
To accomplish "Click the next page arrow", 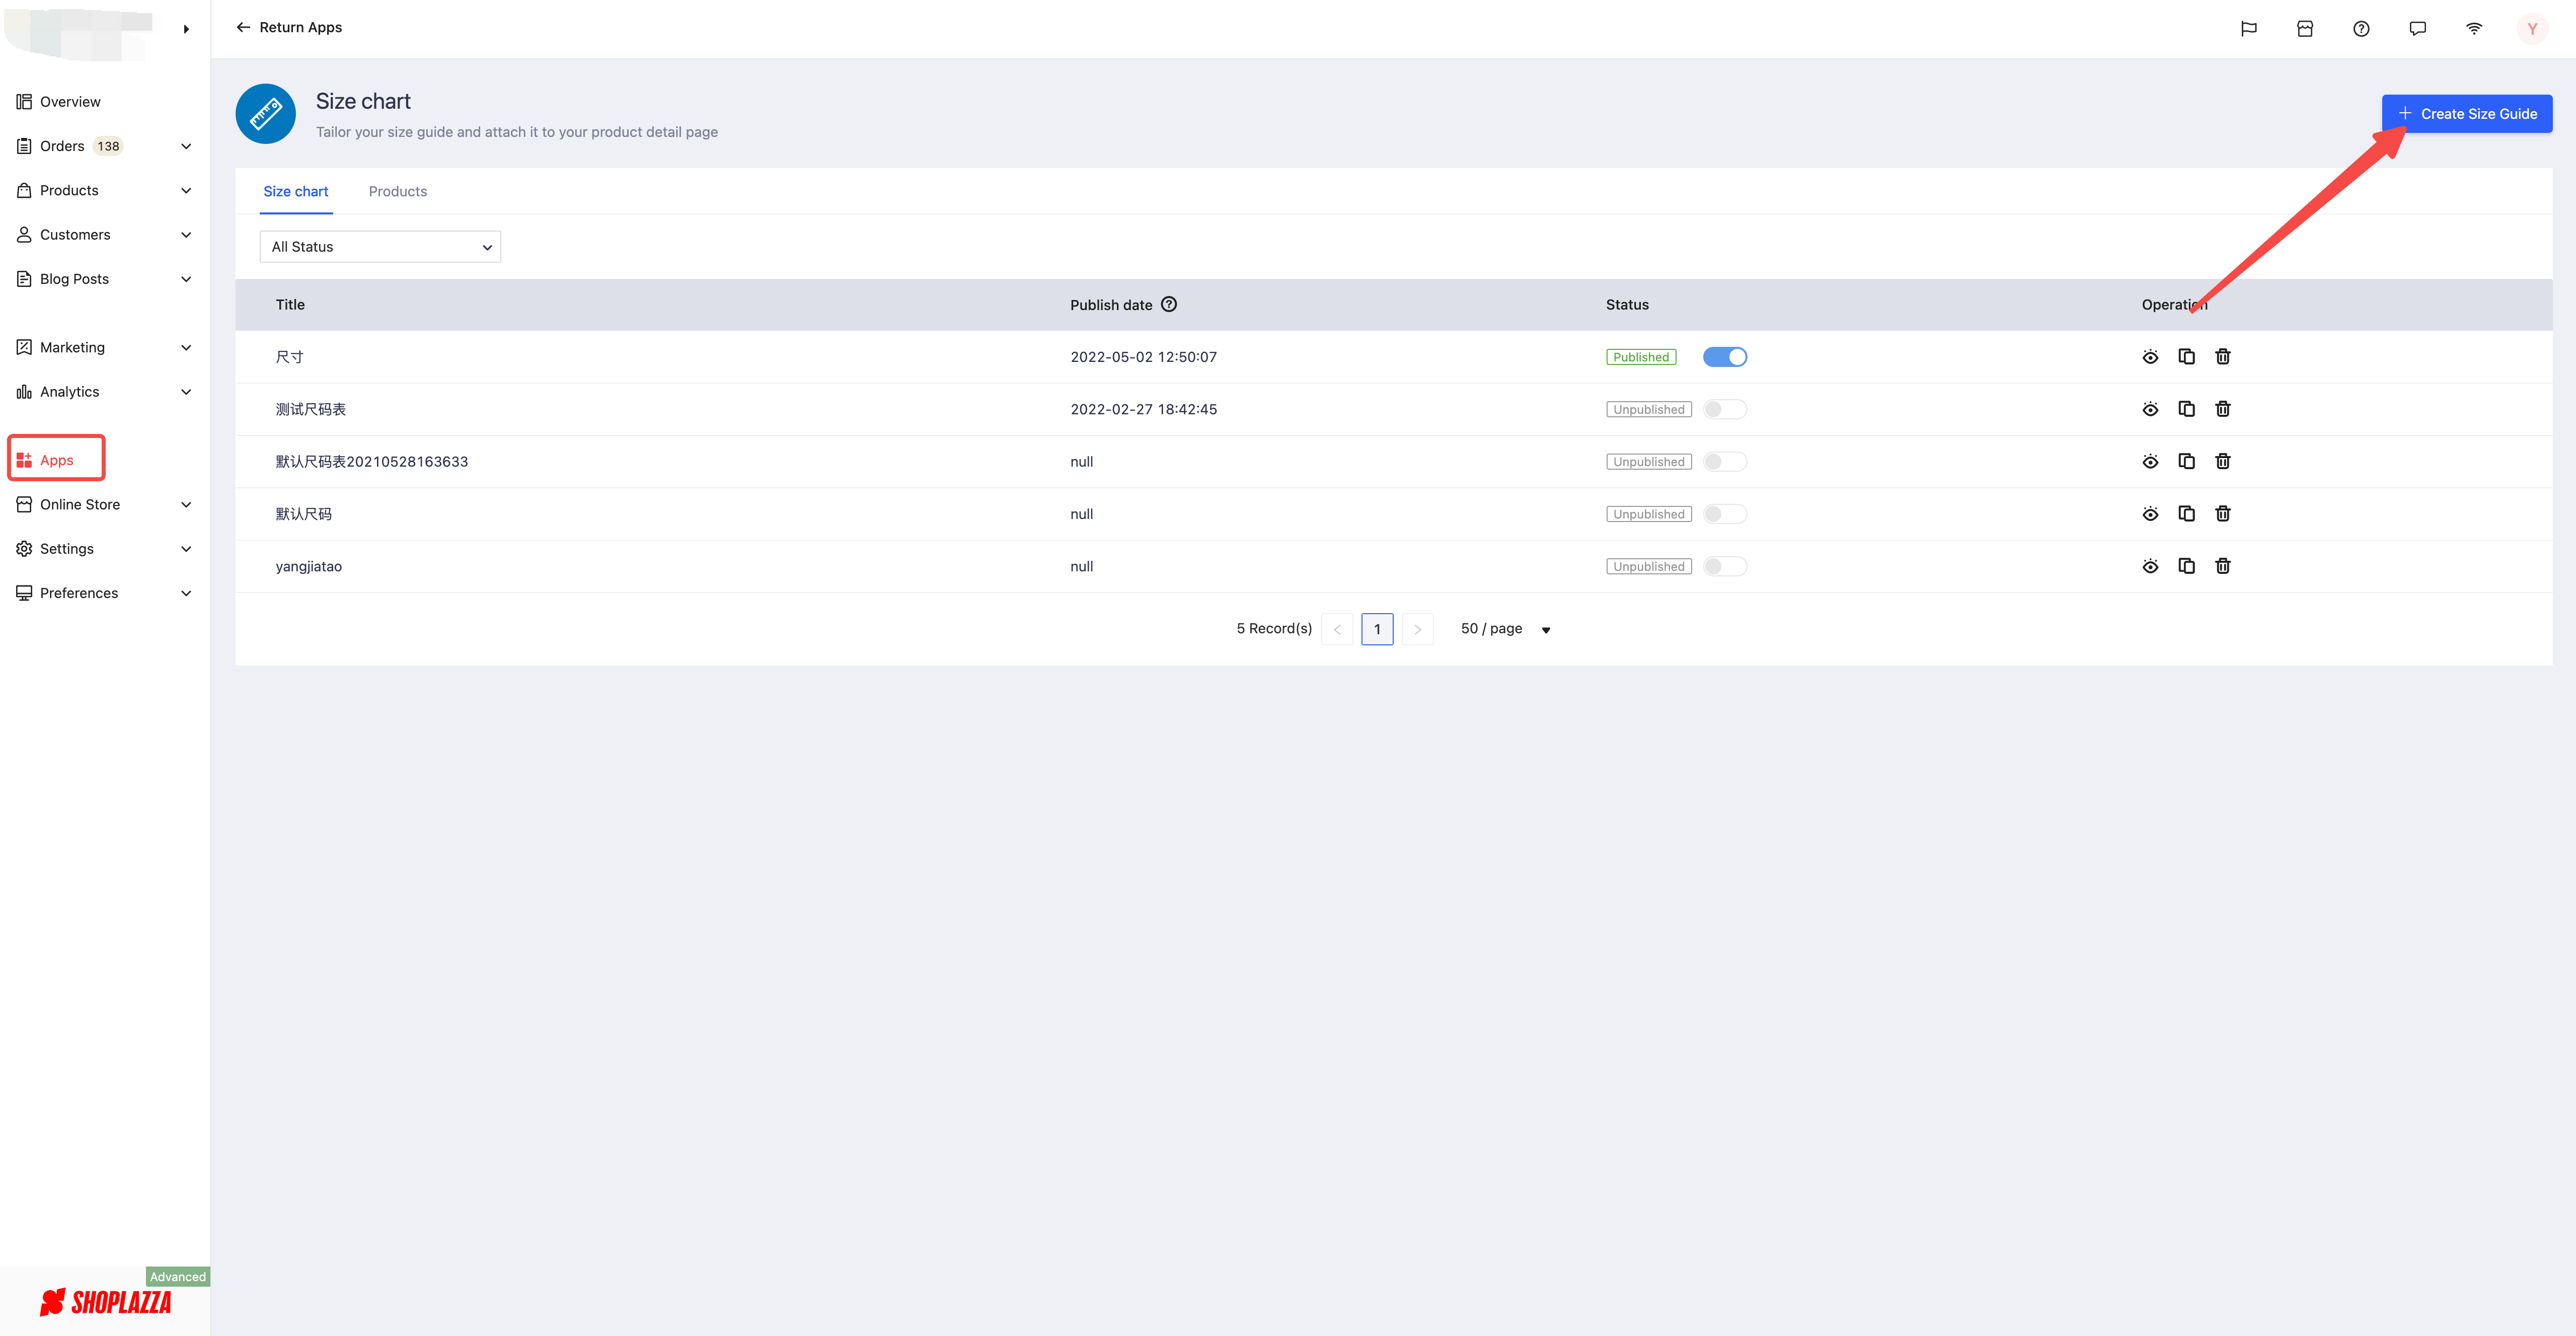I will click(1417, 629).
